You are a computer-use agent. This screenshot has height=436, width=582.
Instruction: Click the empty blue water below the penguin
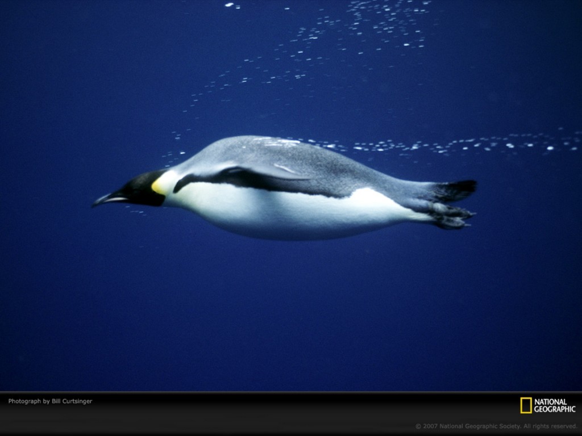284,312
